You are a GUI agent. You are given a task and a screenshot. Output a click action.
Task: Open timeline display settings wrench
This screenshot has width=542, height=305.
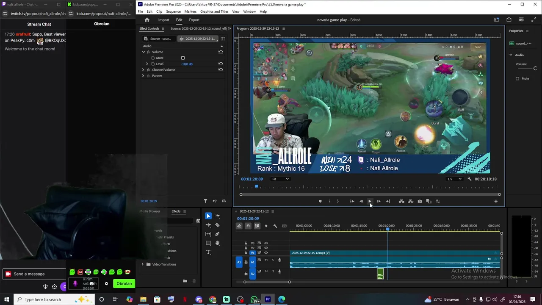point(275,226)
